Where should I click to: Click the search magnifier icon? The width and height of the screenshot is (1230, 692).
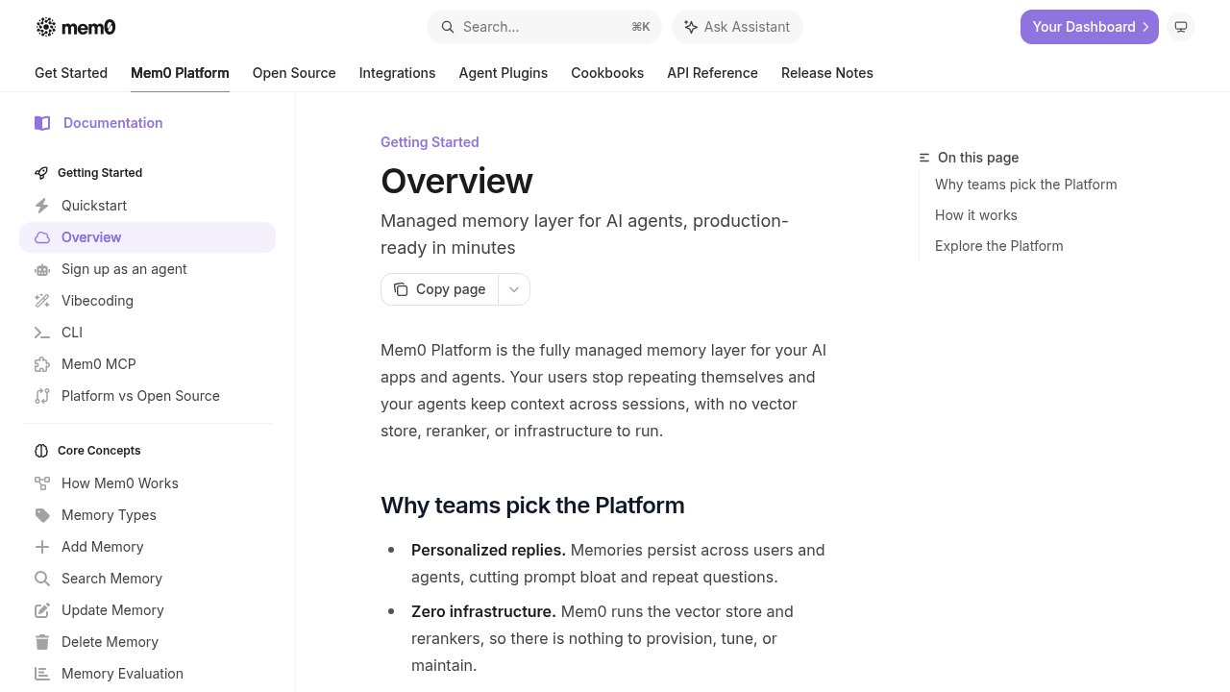pos(447,27)
